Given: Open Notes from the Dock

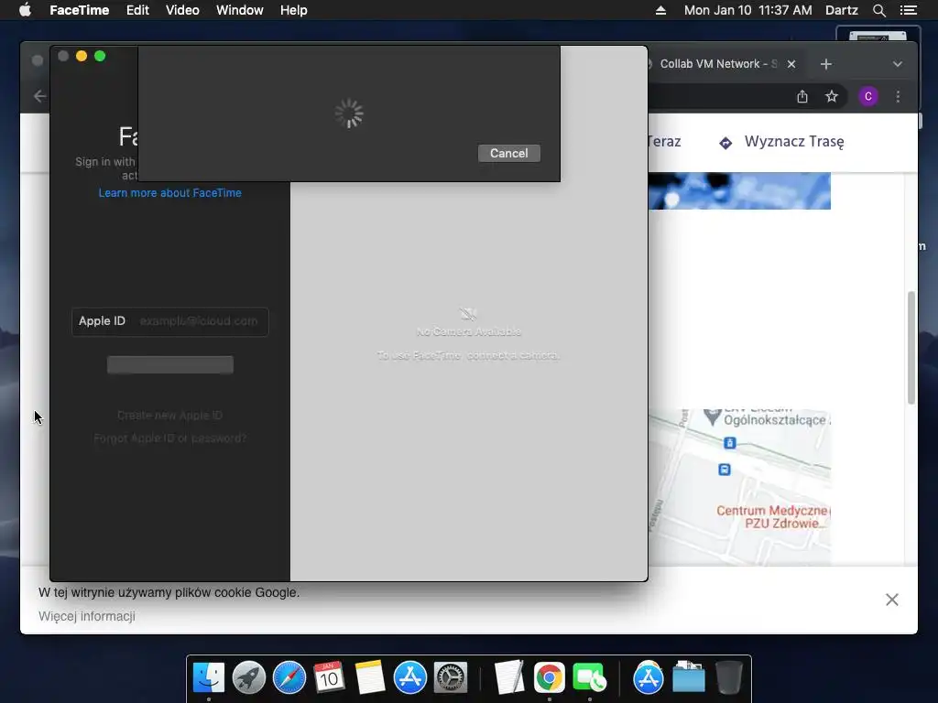Looking at the screenshot, I should coord(370,677).
